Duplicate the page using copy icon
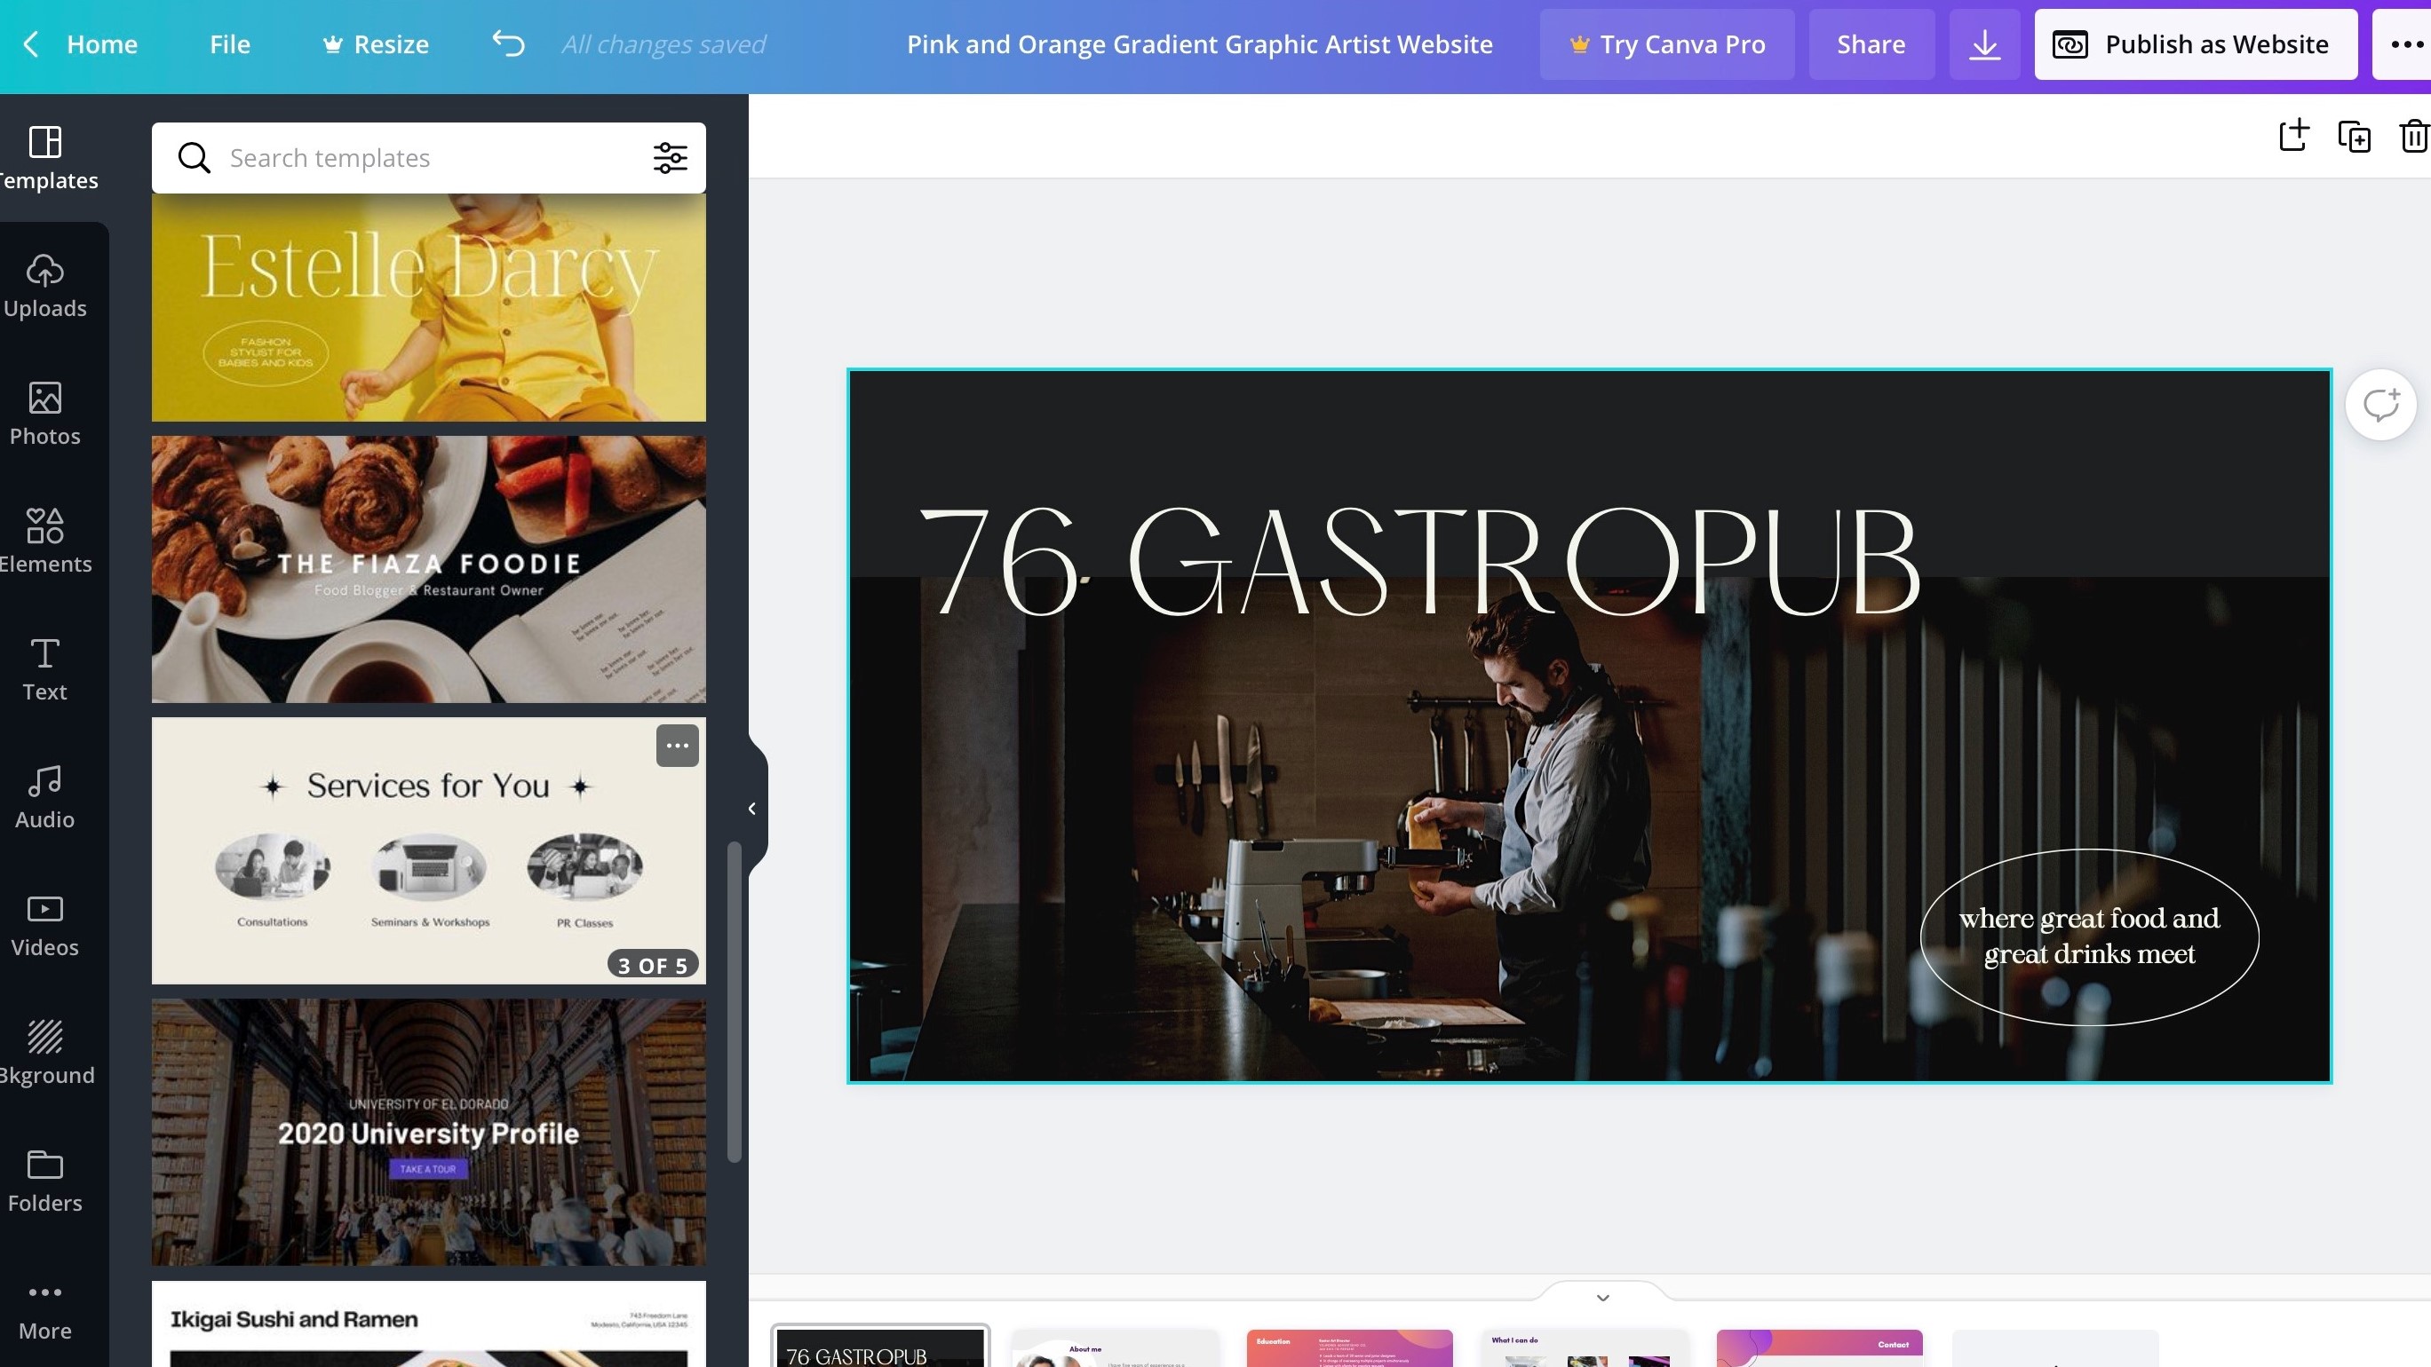This screenshot has width=2431, height=1367. 2354,136
